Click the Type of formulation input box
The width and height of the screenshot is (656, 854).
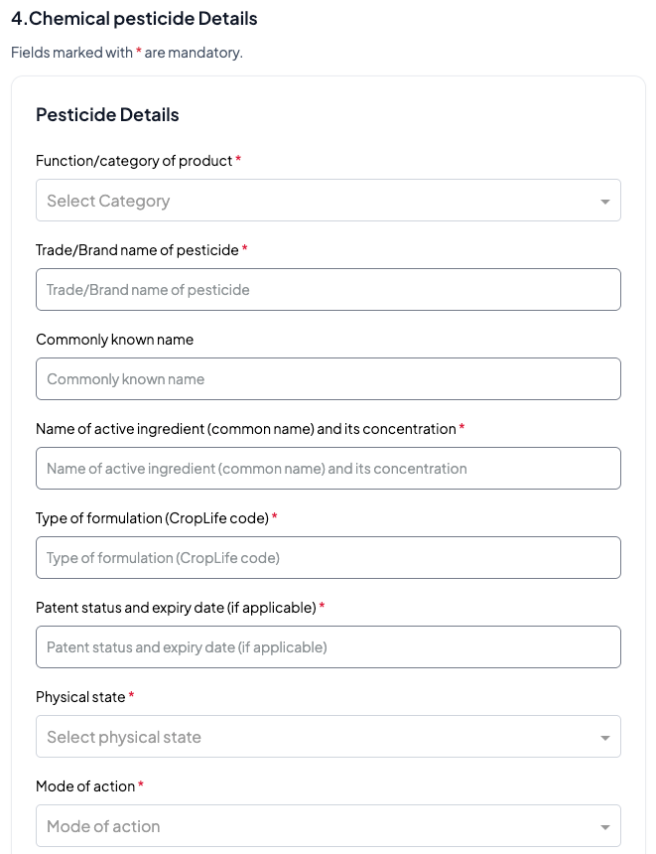[x=328, y=558]
